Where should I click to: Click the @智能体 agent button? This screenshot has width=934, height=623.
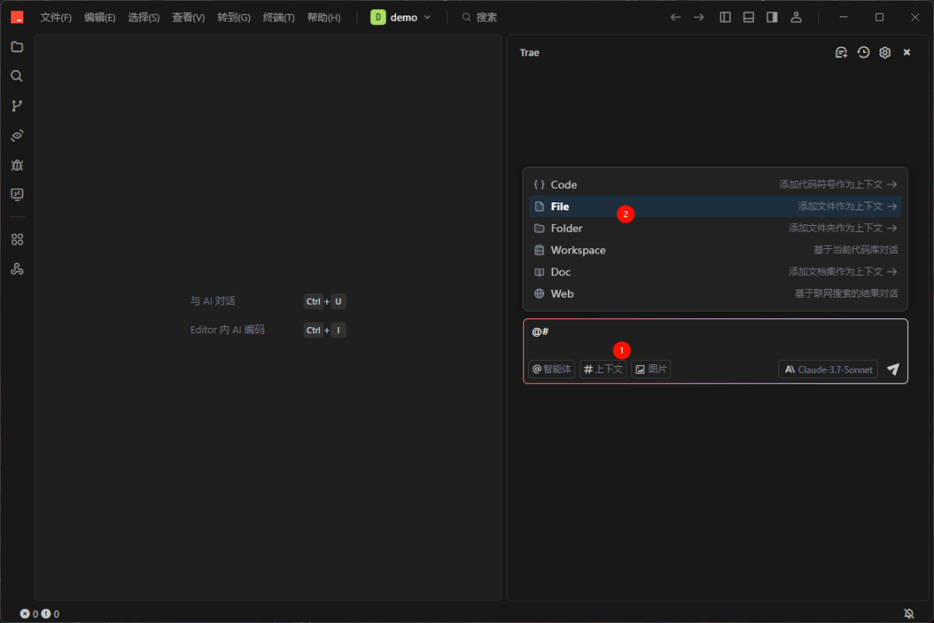[x=552, y=369]
